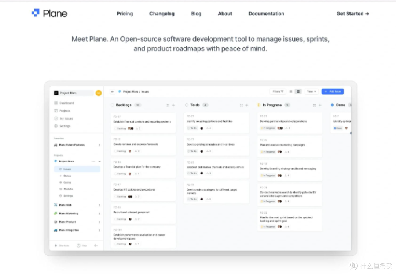Add issue to In Progress column

coord(320,105)
